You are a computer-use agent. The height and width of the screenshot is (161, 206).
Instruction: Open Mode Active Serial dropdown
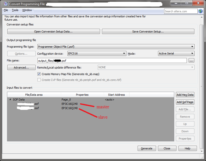tap(176, 53)
